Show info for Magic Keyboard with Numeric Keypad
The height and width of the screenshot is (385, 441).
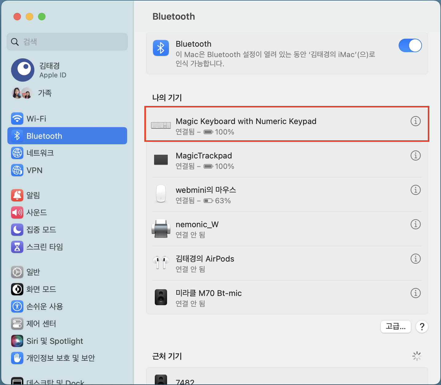tap(416, 121)
